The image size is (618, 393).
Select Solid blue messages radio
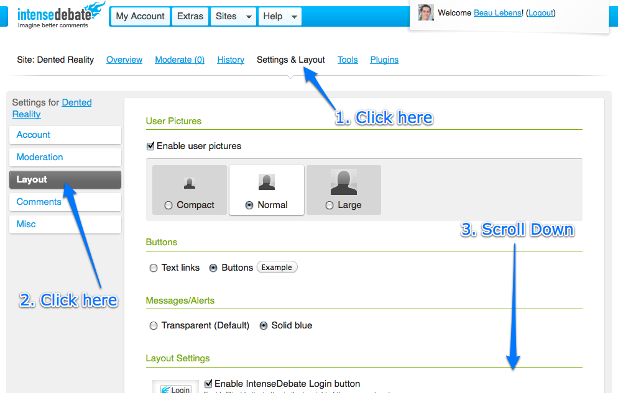pyautogui.click(x=264, y=326)
